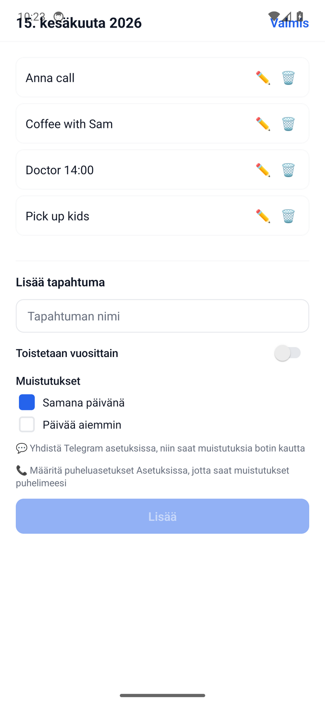
Task: Select the Doctor 14:00 event row
Action: coord(162,169)
